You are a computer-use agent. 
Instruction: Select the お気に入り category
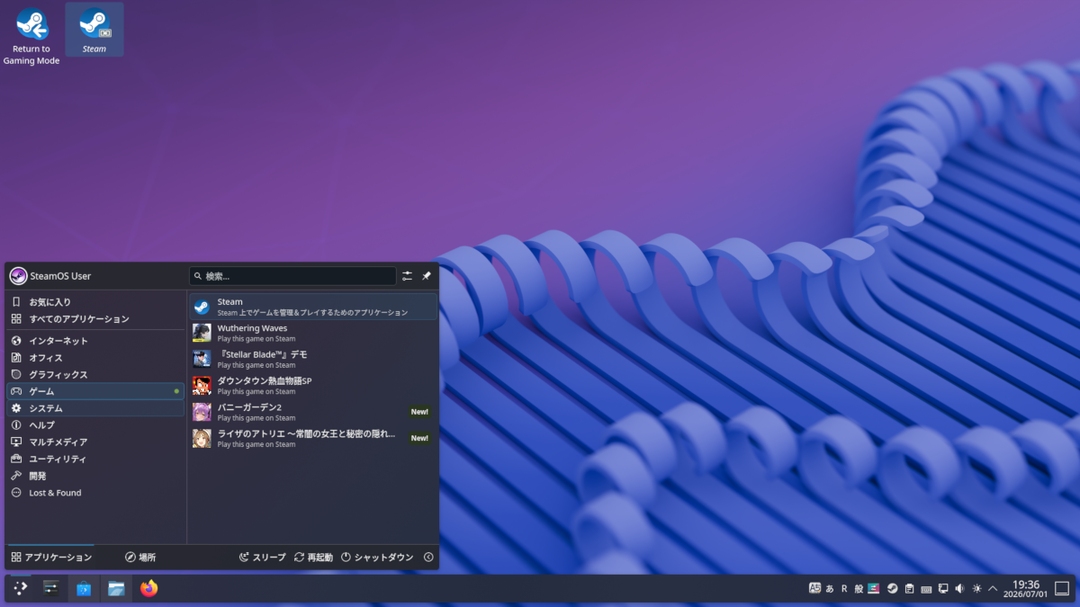(95, 302)
